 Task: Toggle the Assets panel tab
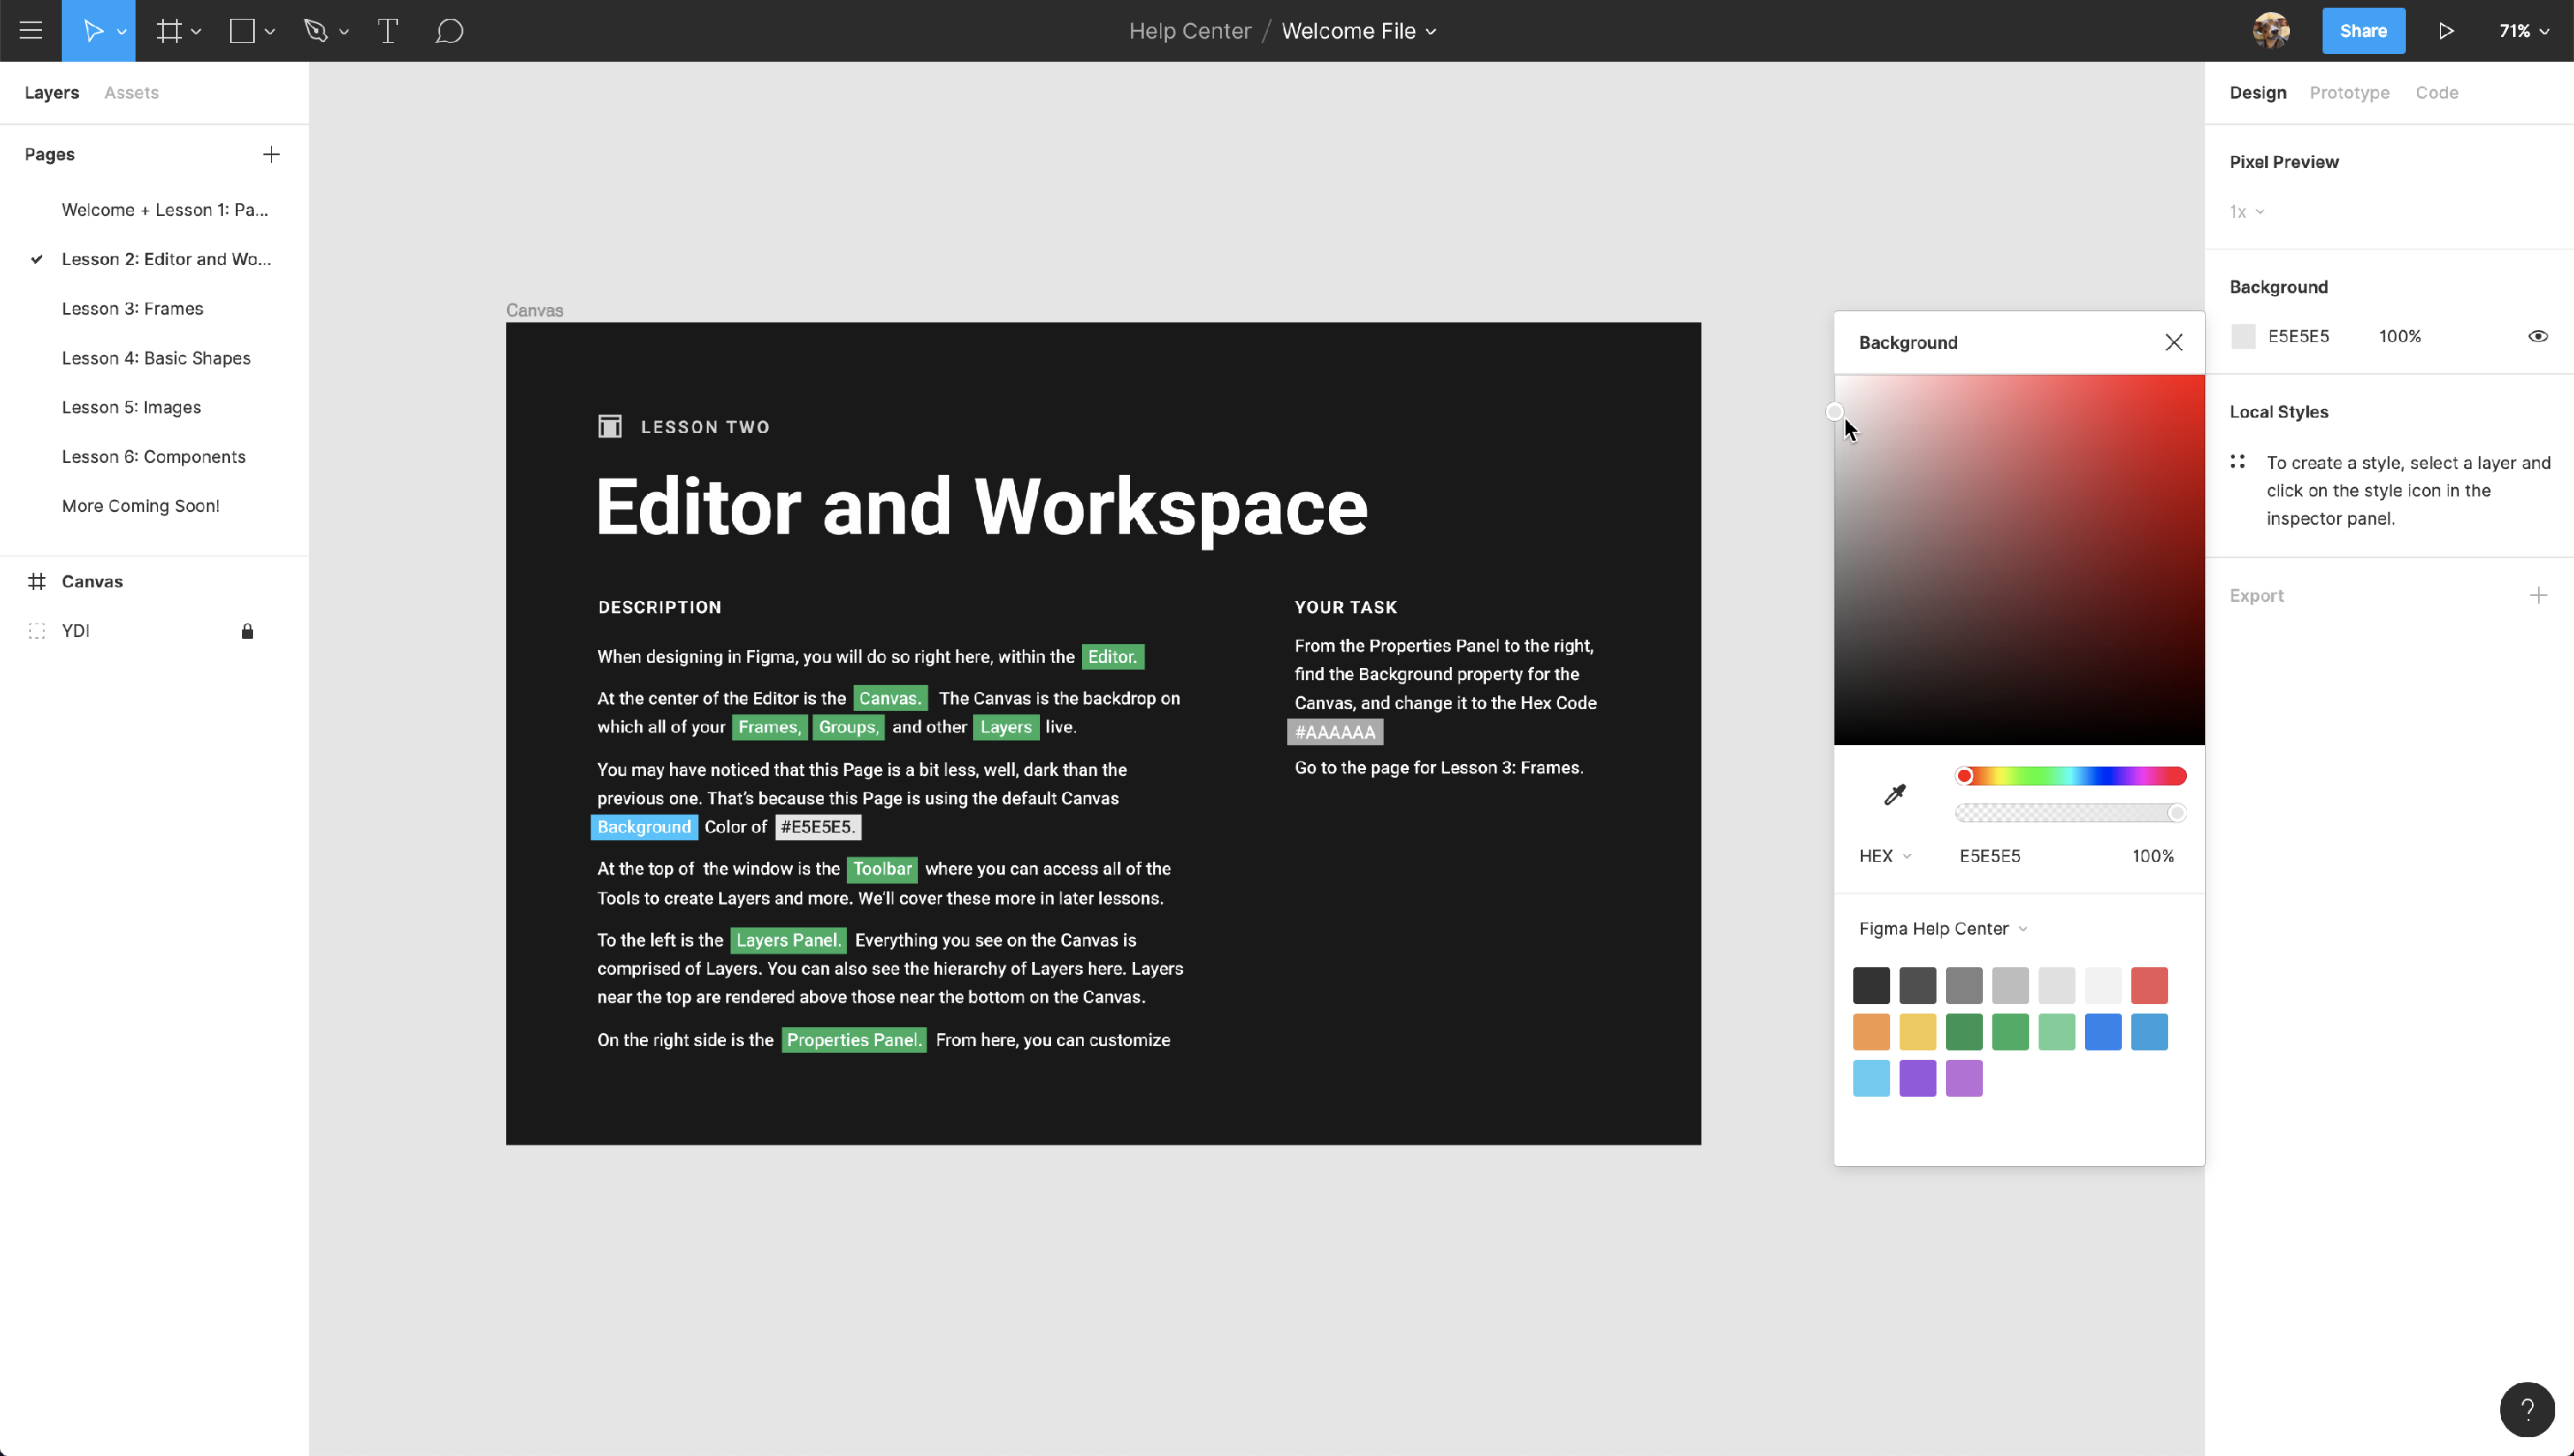point(130,92)
